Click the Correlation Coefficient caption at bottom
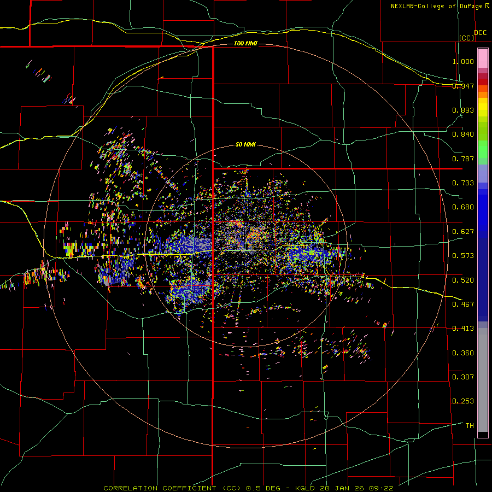Image resolution: width=492 pixels, height=492 pixels. (x=248, y=488)
